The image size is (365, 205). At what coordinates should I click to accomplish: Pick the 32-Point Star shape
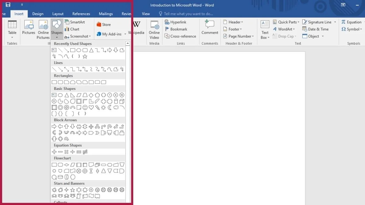click(x=122, y=190)
